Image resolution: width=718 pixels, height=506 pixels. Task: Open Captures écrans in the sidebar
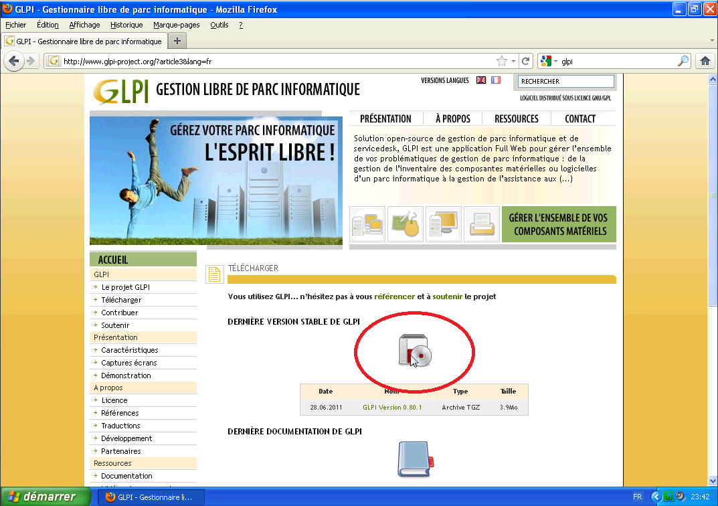[x=129, y=363]
